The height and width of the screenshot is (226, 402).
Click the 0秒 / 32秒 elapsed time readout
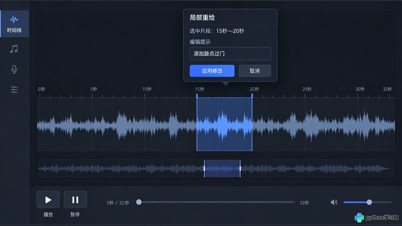pyautogui.click(x=118, y=203)
